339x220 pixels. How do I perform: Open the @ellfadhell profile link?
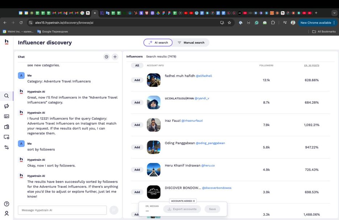tap(204, 76)
